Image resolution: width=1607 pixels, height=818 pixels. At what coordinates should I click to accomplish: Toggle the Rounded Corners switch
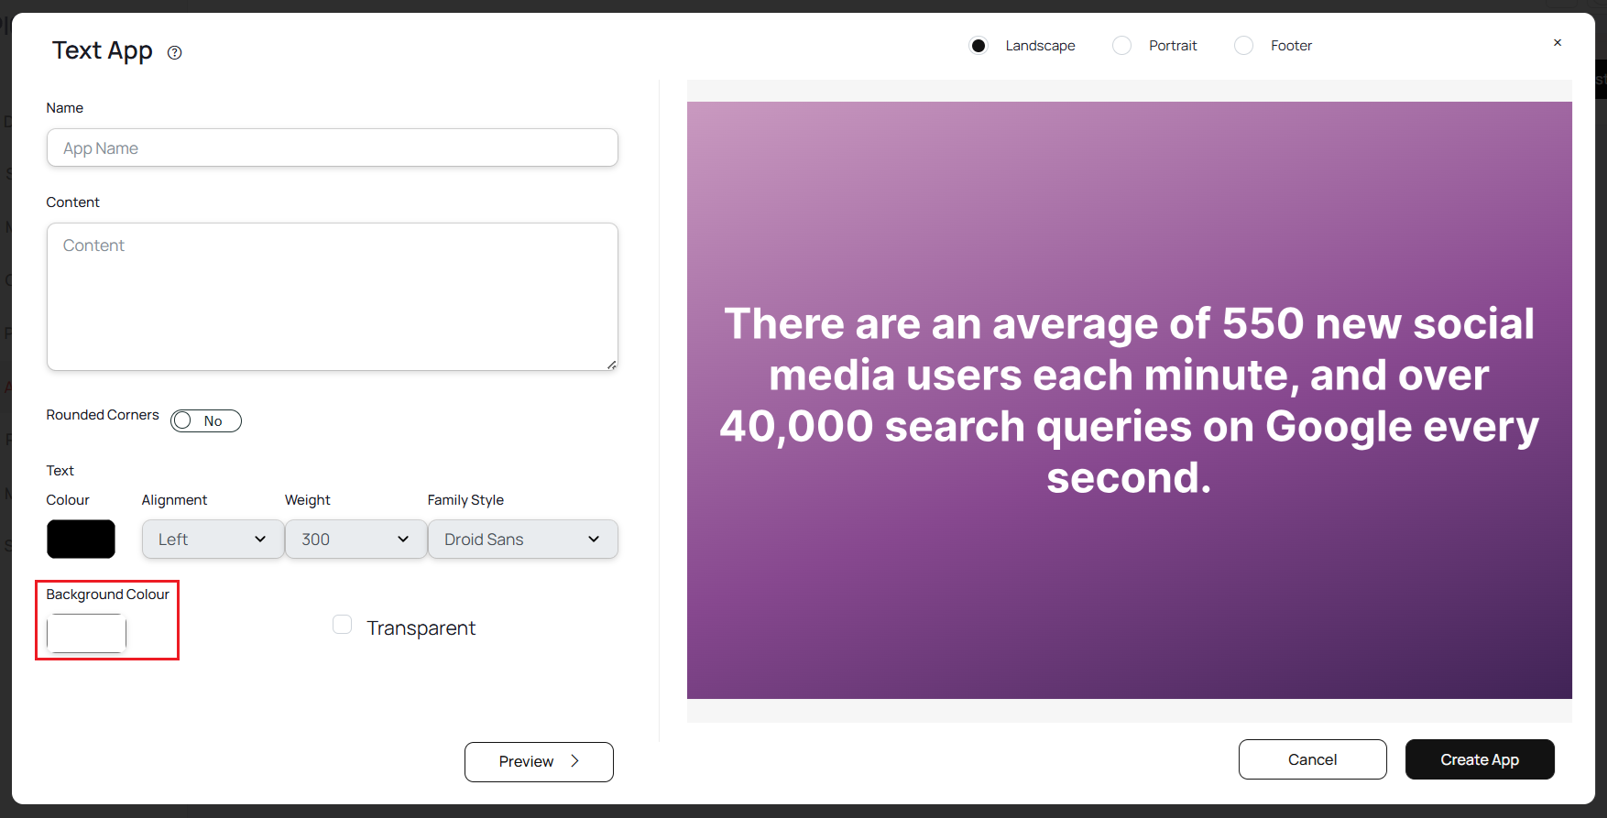click(206, 420)
